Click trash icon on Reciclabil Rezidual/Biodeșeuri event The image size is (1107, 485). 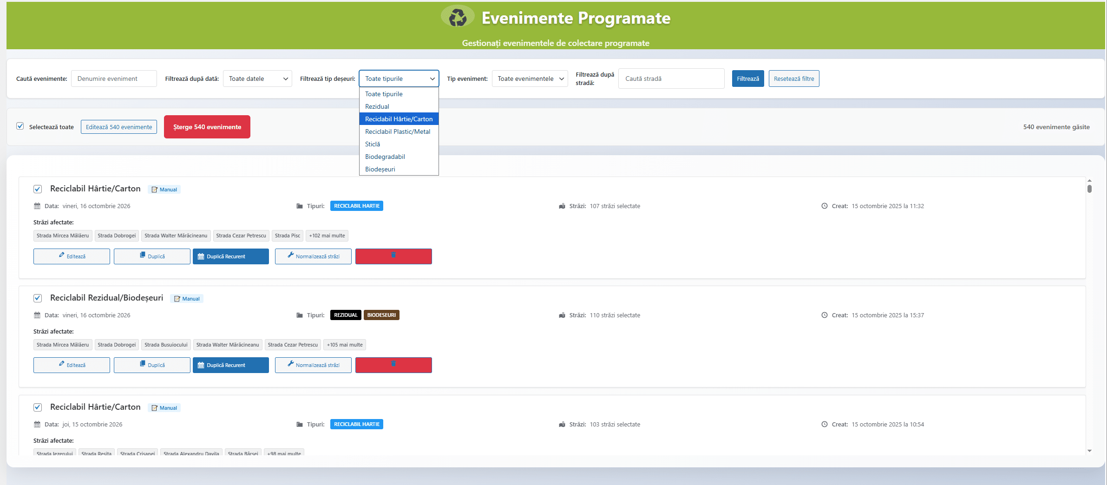coord(393,364)
